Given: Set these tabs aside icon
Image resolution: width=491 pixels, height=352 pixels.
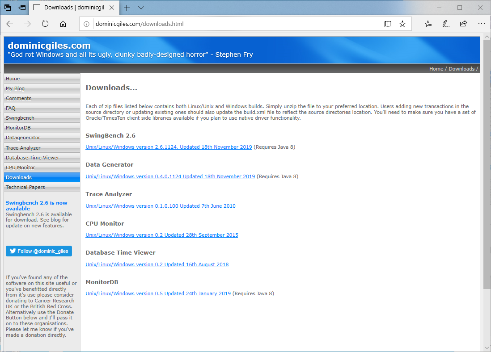Looking at the screenshot, I should pos(22,8).
